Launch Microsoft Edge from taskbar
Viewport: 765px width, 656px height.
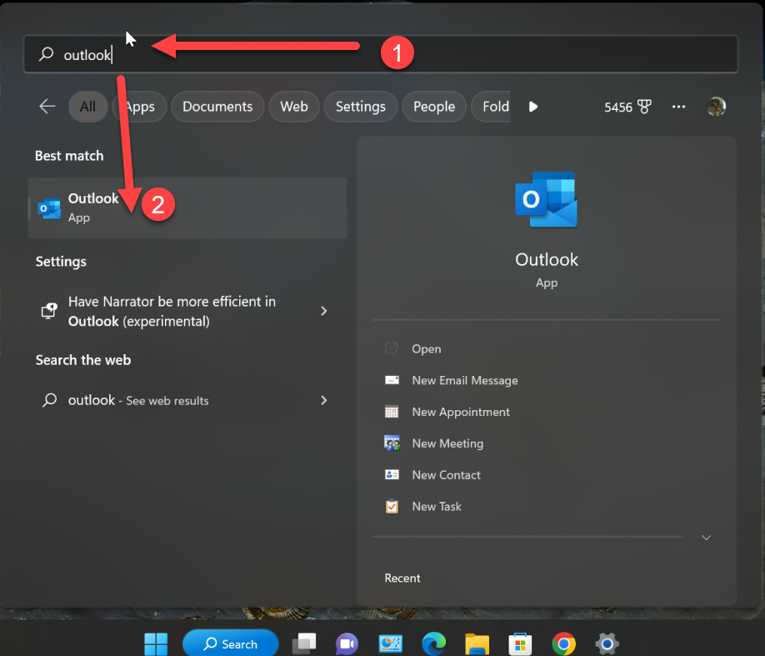pyautogui.click(x=433, y=643)
